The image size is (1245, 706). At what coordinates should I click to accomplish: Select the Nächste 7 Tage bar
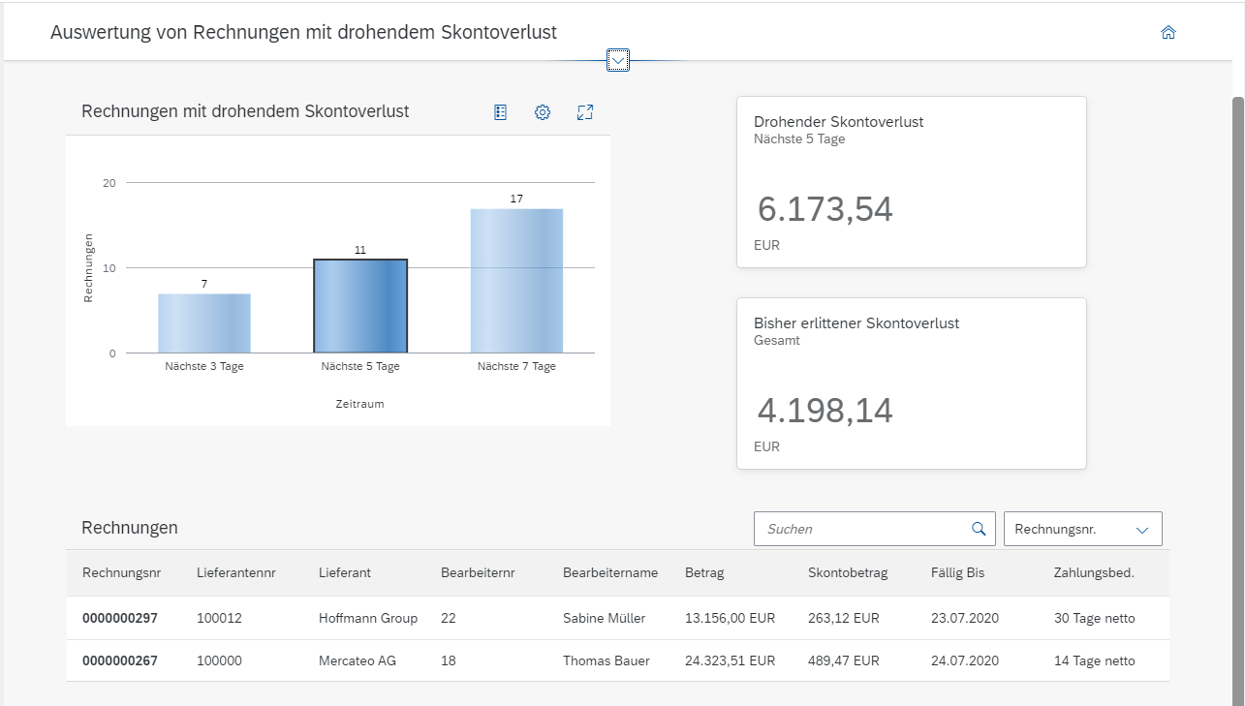516,281
